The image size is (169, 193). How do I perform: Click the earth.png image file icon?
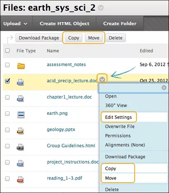coord(21,115)
